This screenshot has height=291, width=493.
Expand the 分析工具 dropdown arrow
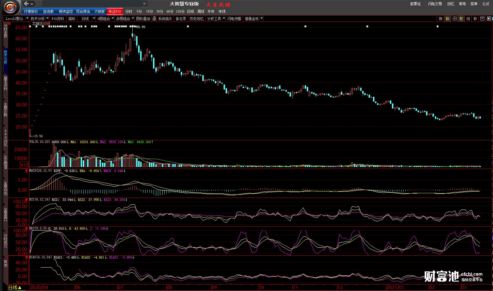224,19
